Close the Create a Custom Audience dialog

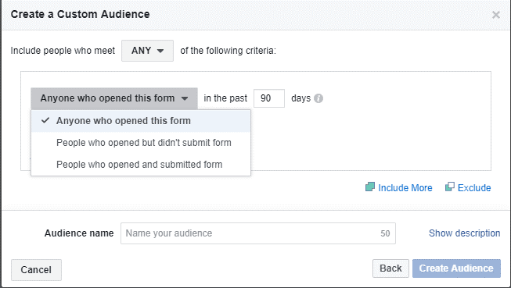[495, 15]
